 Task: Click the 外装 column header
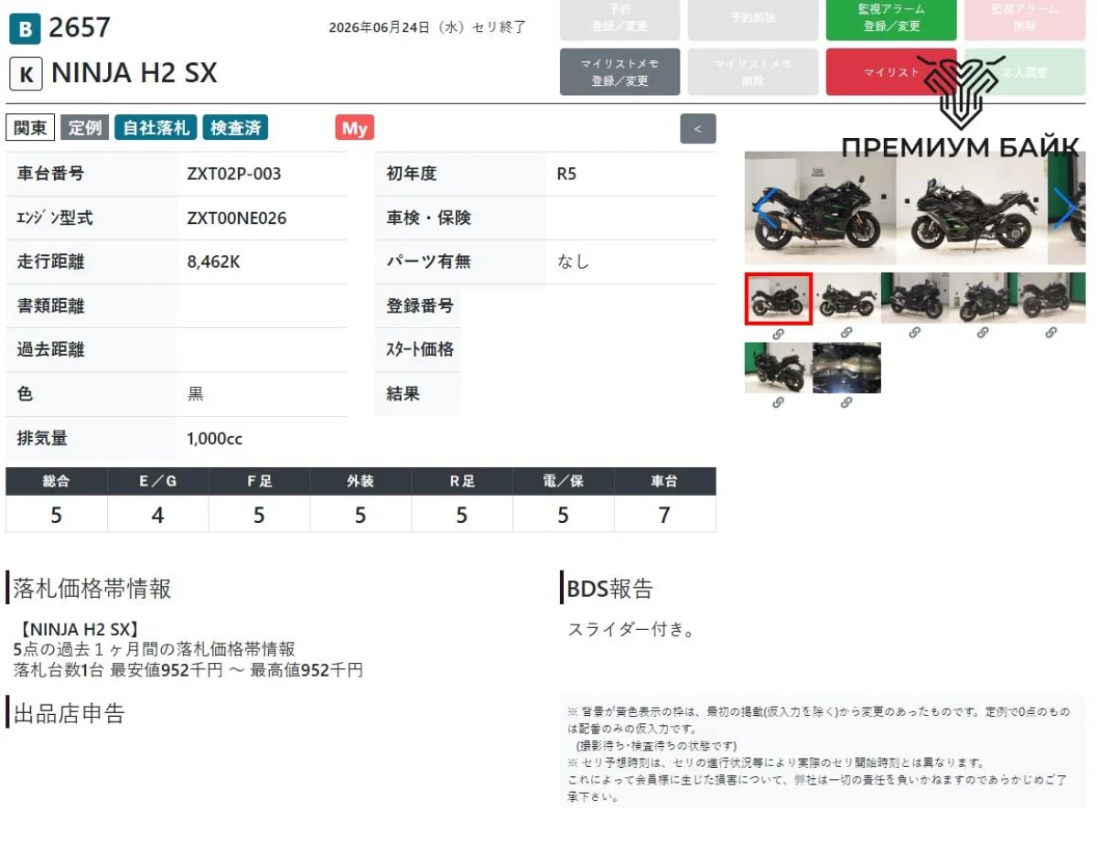pos(361,482)
